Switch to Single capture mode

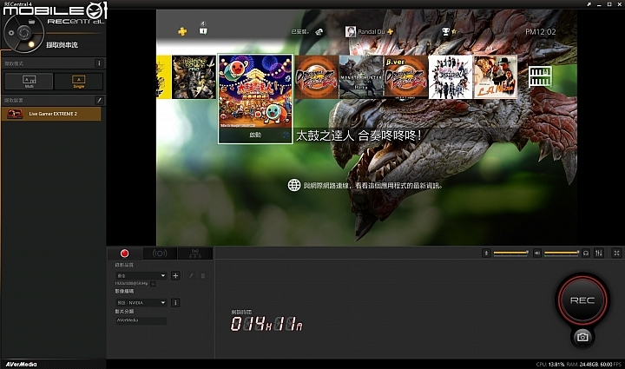(78, 82)
